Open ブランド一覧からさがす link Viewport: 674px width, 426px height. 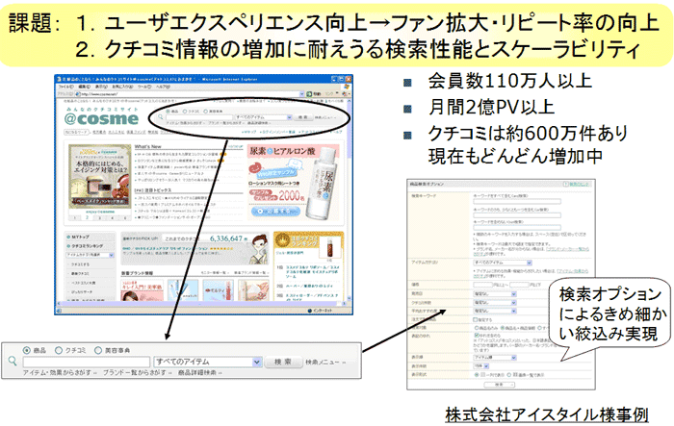(137, 373)
